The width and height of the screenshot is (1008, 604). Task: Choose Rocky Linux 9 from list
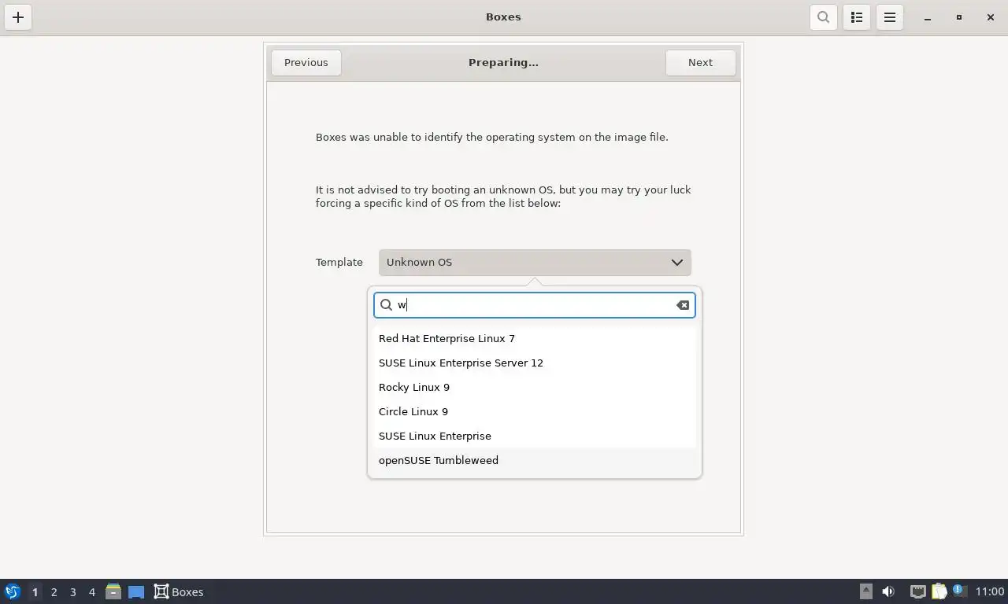coord(535,387)
